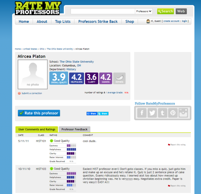Open the Shop menu item
Viewport: 201px width, 194px height.
[x=130, y=21]
